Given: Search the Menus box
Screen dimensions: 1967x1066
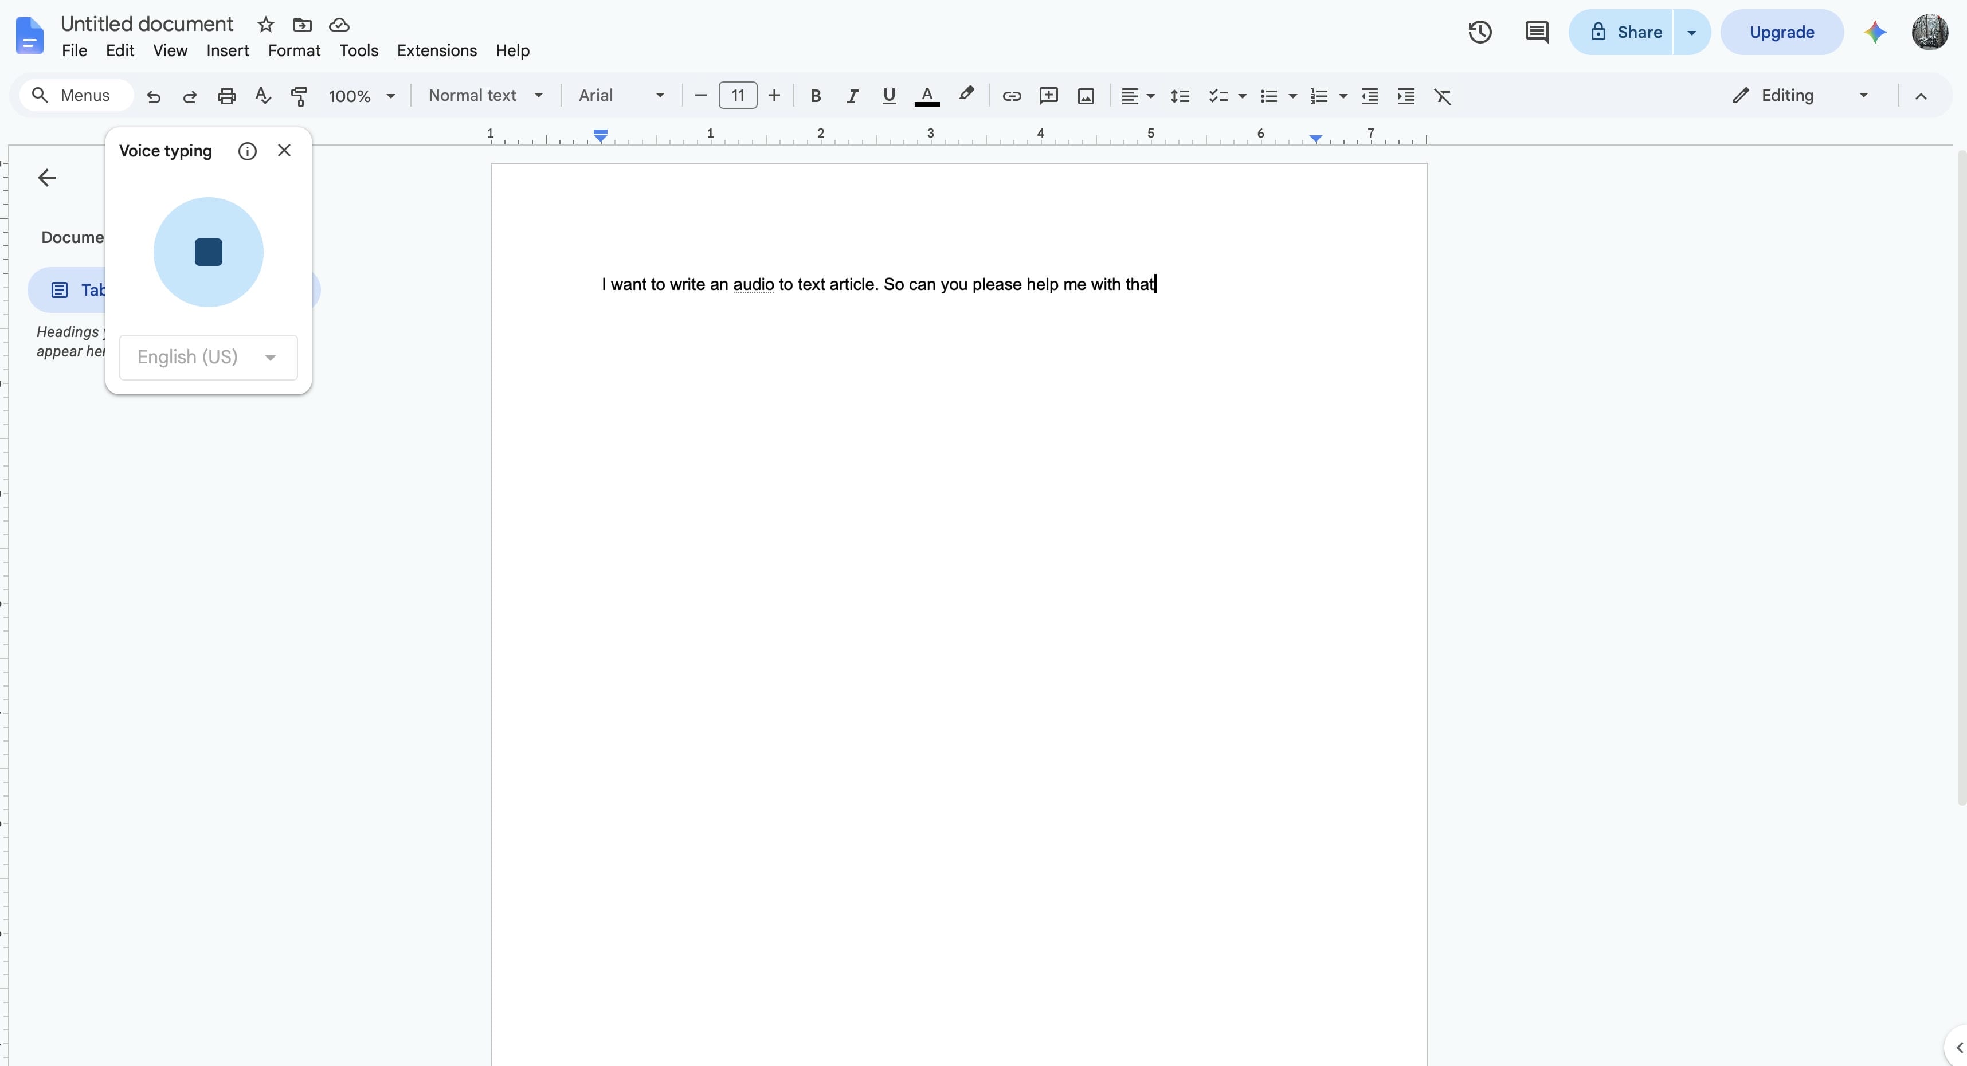Looking at the screenshot, I should [76, 96].
